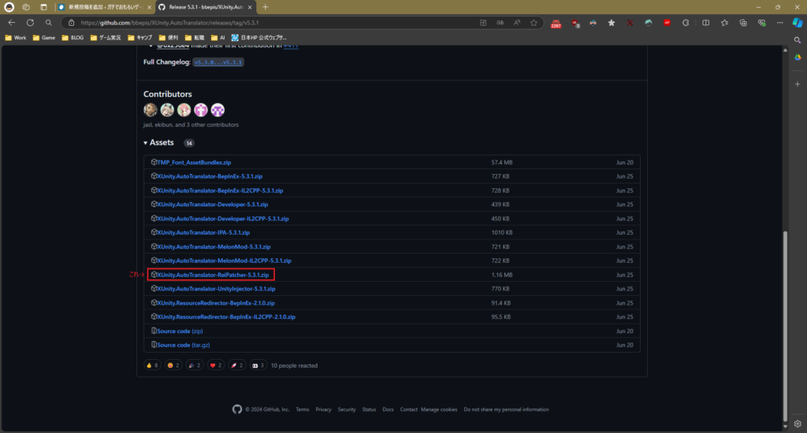Download XUnity.AutoTranslator-MelonMod-IL2CPP-5.3.1.zip
Screen dimensions: 807x433
[x=224, y=261]
